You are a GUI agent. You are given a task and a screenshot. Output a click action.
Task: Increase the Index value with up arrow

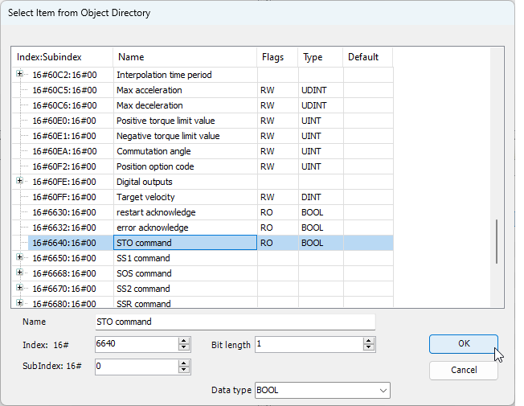click(x=184, y=341)
